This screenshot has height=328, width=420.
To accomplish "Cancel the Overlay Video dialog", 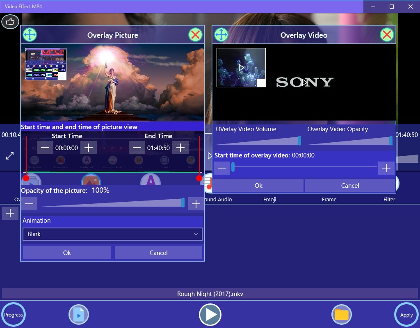I will click(x=350, y=186).
